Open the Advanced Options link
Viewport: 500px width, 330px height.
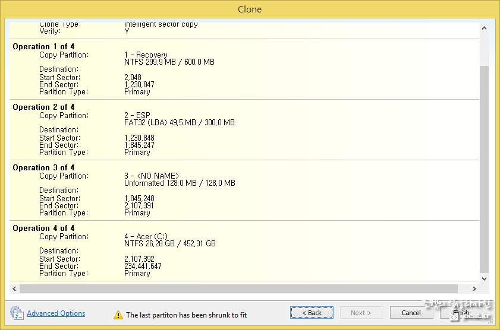point(56,313)
